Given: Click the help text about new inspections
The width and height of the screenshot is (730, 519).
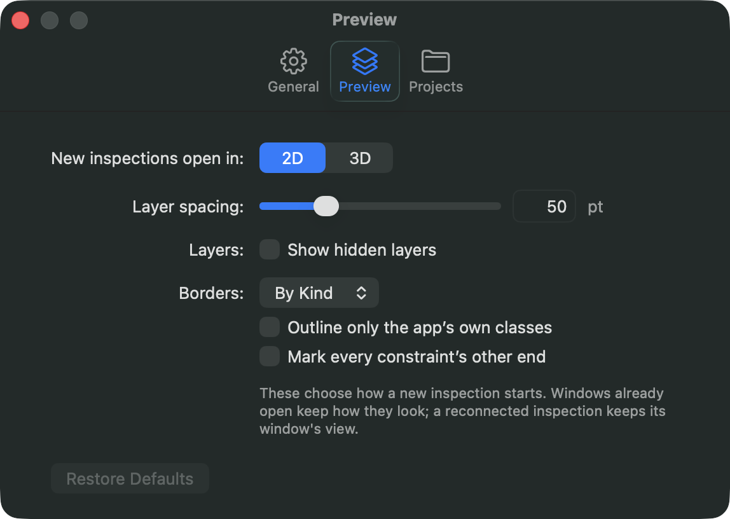Looking at the screenshot, I should click(x=462, y=411).
